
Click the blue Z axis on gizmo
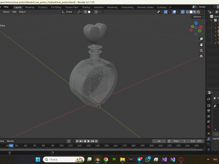tap(196, 23)
